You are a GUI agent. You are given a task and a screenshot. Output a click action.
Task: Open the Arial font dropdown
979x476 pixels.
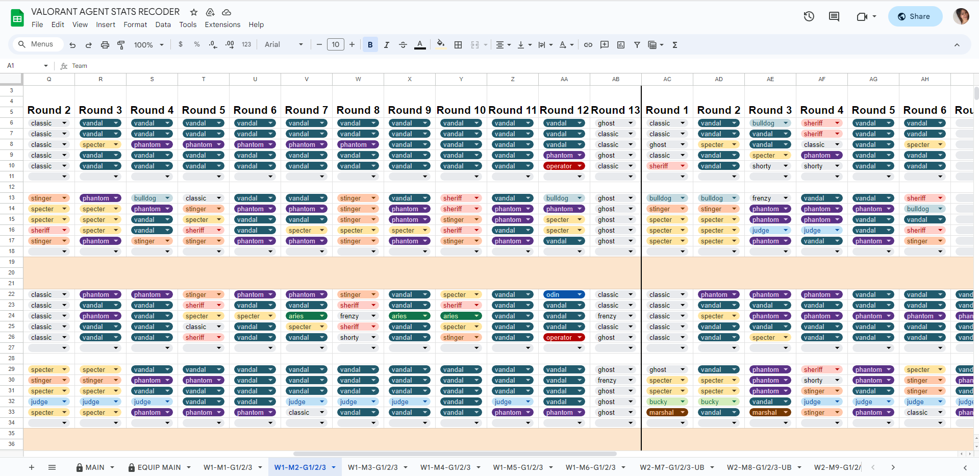click(284, 44)
